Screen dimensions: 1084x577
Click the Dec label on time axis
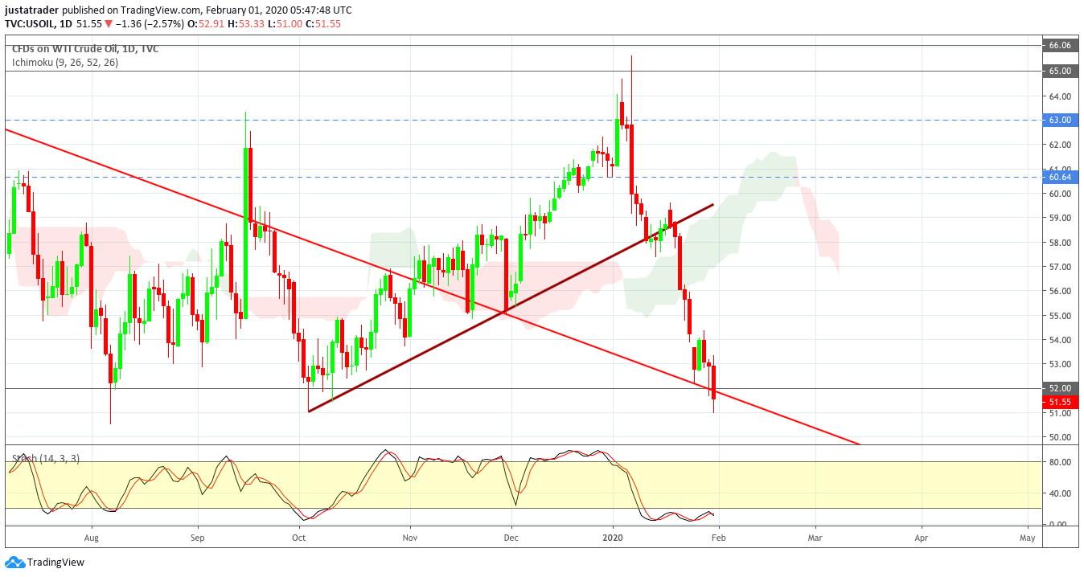(x=510, y=537)
